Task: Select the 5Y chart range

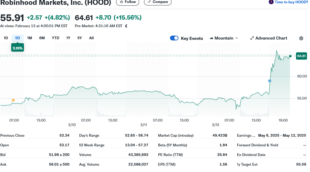Action: click(79, 38)
